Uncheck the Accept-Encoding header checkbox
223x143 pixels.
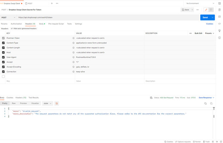click(x=3, y=67)
